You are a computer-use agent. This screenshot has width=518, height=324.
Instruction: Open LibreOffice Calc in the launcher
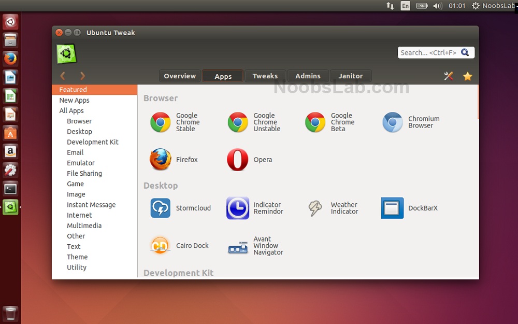pos(10,96)
